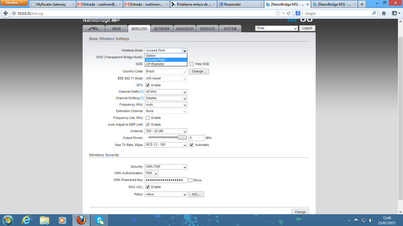
Task: Open Security type dropdown
Action: click(166, 167)
